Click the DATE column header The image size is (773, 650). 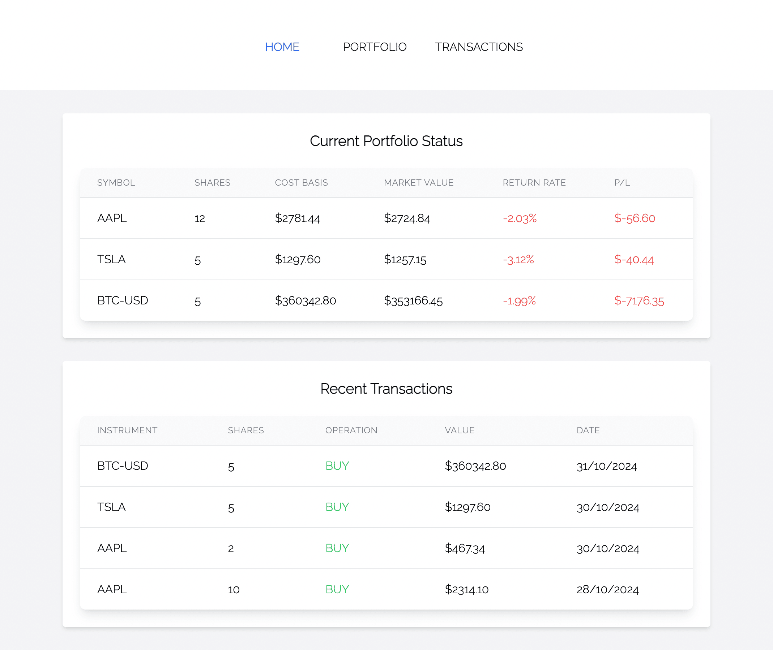(x=588, y=430)
